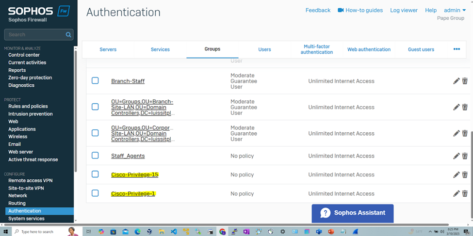Open Task View from the taskbar
The height and width of the screenshot is (236, 473).
tap(89, 232)
